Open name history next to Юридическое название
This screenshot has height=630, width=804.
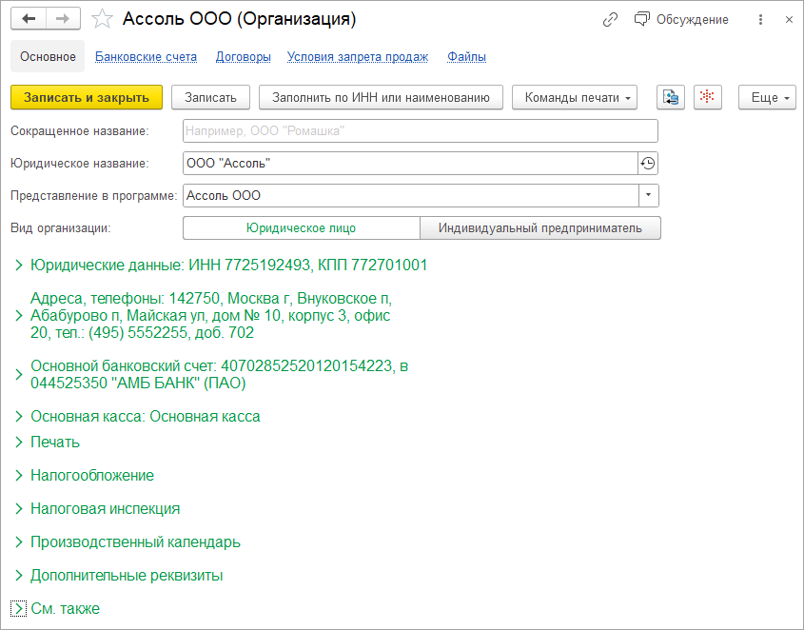pos(648,164)
